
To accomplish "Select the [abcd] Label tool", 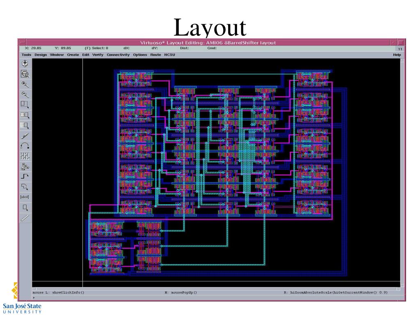I will (25, 197).
